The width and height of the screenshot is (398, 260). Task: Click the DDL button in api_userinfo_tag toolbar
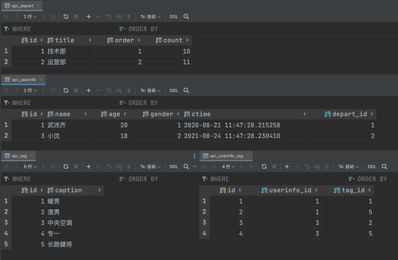coord(372,167)
